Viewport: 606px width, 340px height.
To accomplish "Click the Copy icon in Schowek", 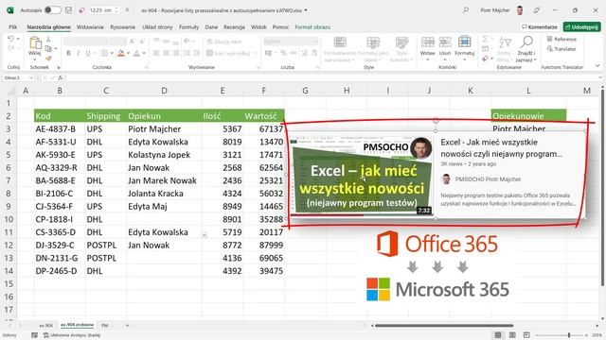I will pos(48,48).
